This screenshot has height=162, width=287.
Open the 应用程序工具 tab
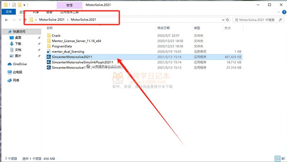click(69, 12)
